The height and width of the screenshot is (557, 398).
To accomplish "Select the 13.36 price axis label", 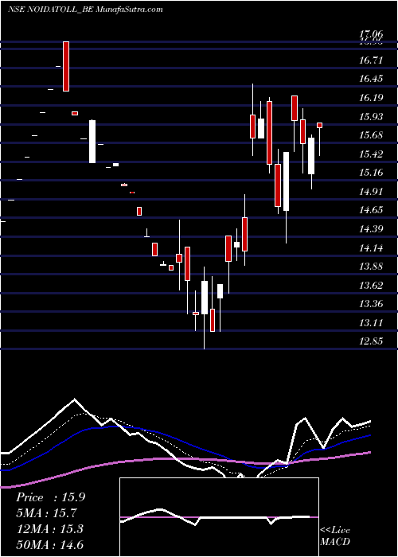I will coord(371,304).
